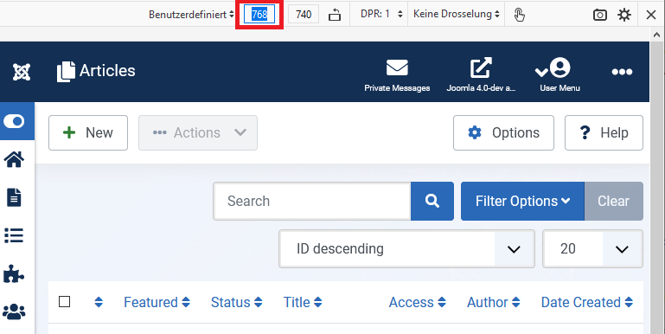Sort articles by Featured
The height and width of the screenshot is (334, 665).
pos(157,302)
